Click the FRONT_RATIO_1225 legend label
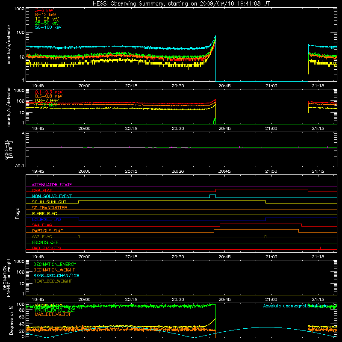The width and height of the screenshot is (342, 342). coord(55,310)
